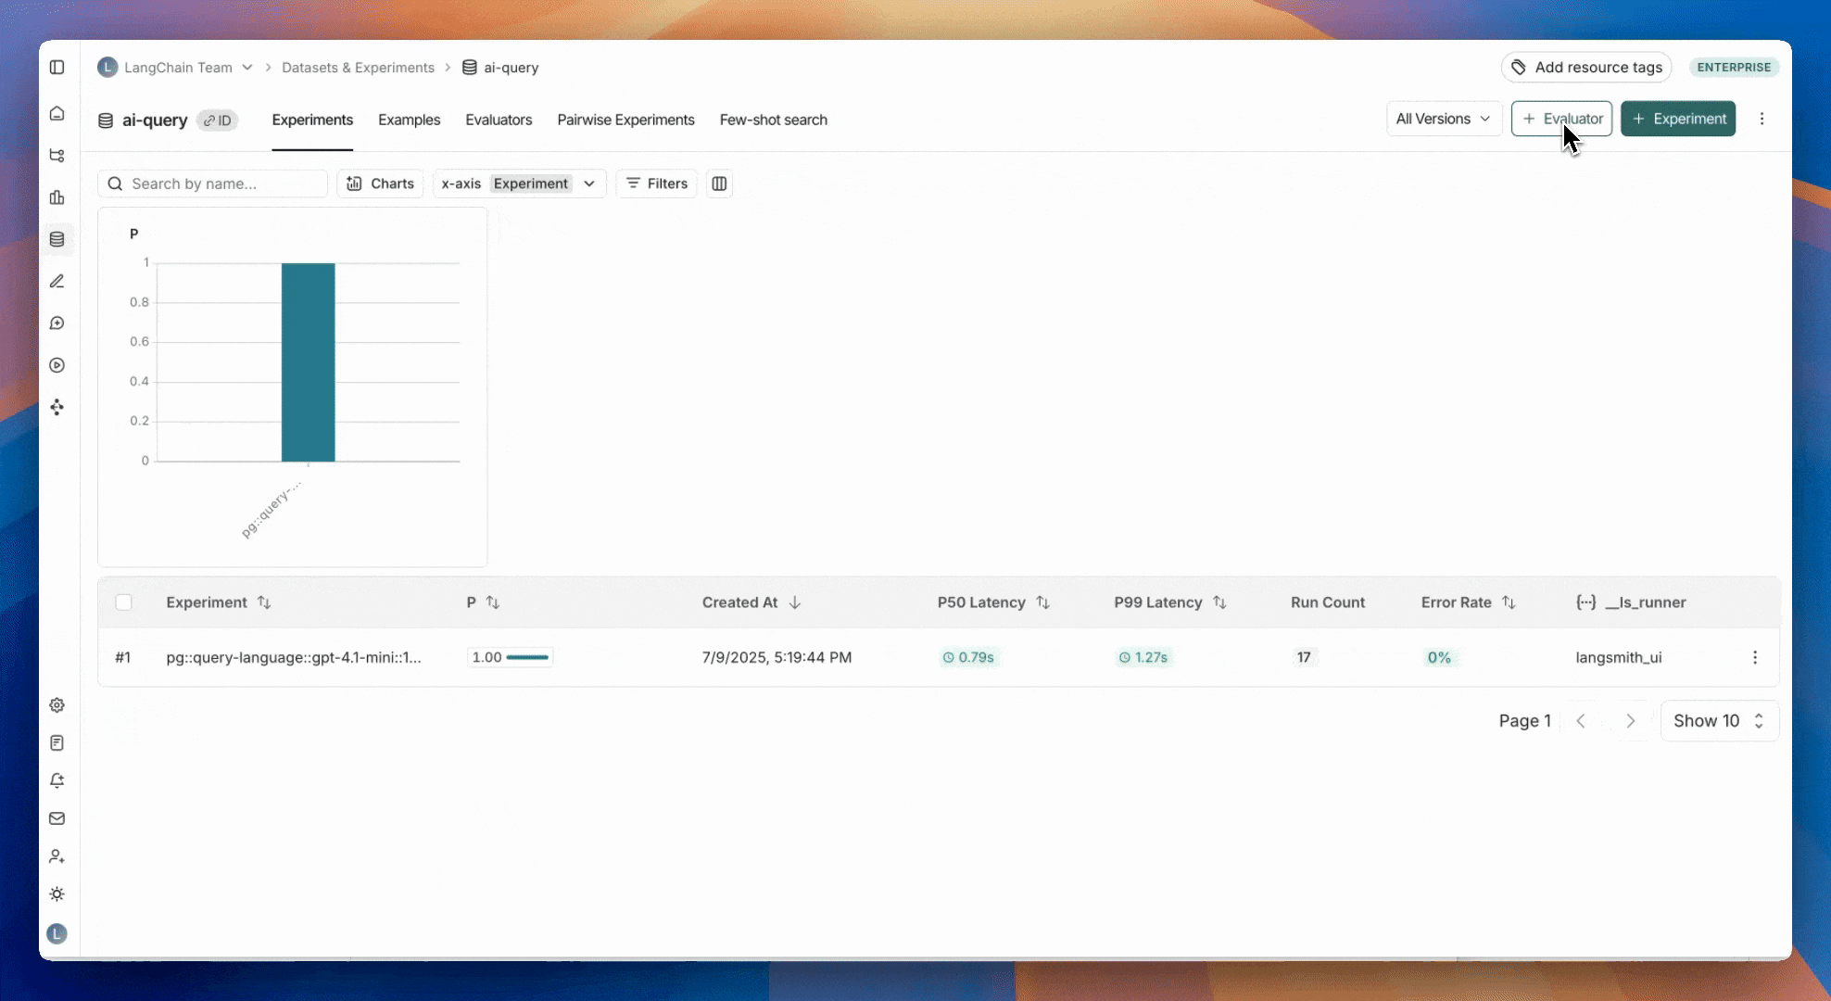Open the Show 10 page size selector
Viewport: 1831px width, 1001px height.
1719,721
